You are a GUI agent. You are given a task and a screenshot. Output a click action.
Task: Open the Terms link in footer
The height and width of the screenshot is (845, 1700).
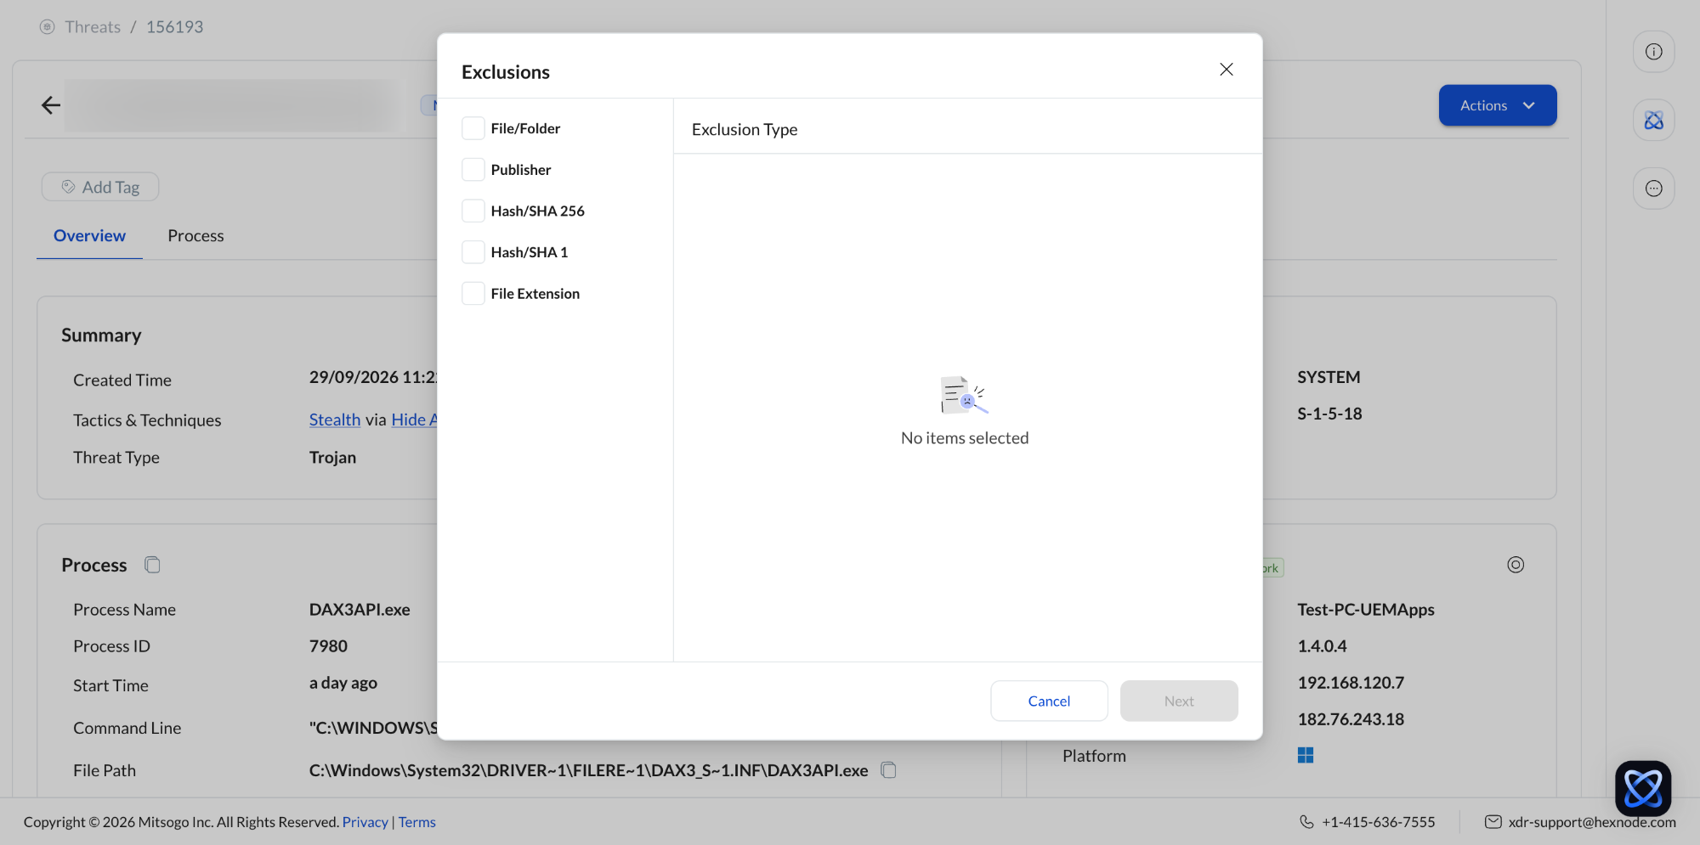tap(416, 822)
